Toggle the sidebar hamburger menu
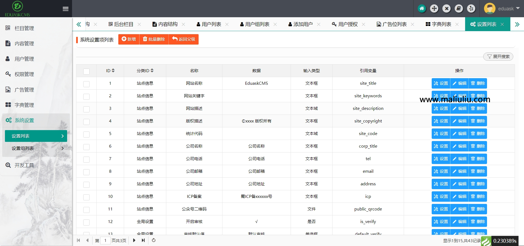524x246 pixels. pyautogui.click(x=65, y=9)
